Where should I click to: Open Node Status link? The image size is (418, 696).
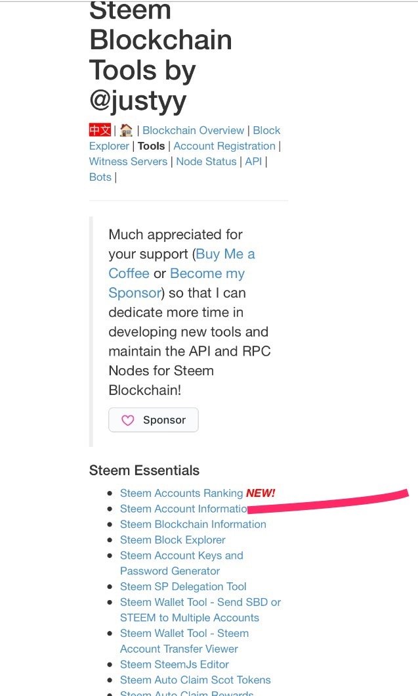click(x=206, y=161)
